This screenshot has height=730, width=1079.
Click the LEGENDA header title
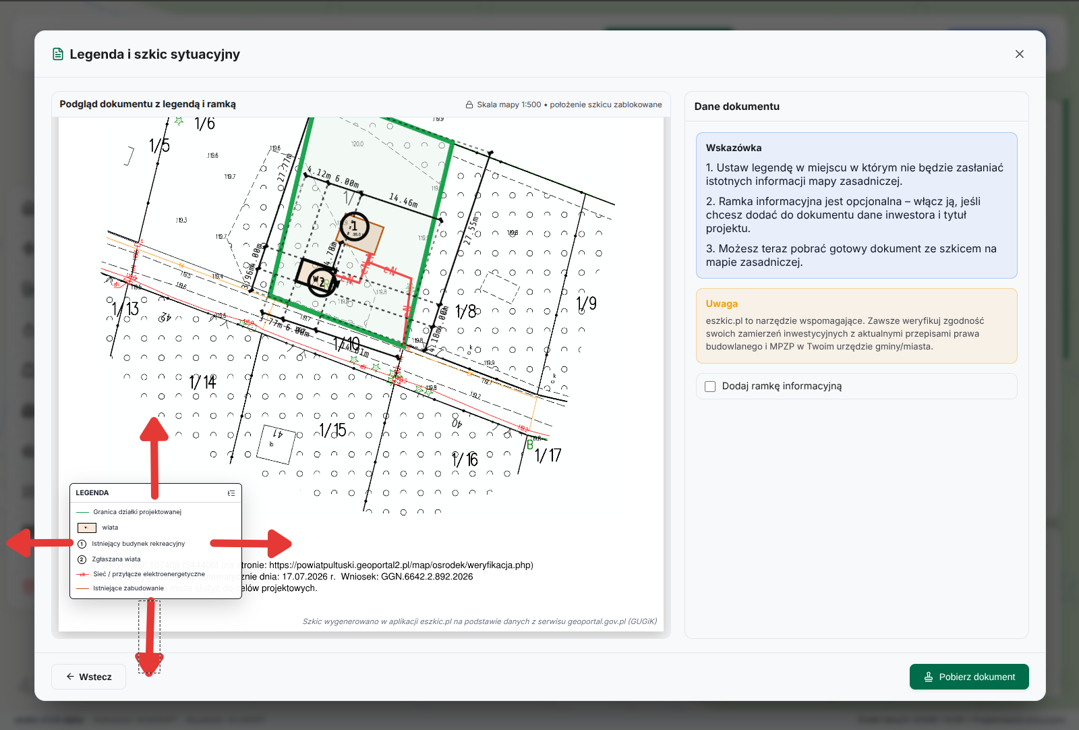point(92,493)
